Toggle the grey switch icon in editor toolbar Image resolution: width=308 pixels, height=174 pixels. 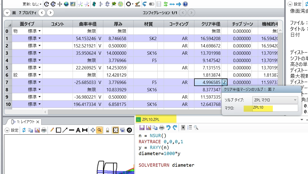point(152,4)
